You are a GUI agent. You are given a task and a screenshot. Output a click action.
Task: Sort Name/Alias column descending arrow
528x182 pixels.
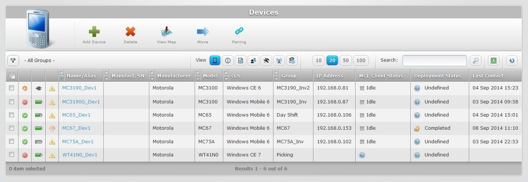(x=61, y=78)
